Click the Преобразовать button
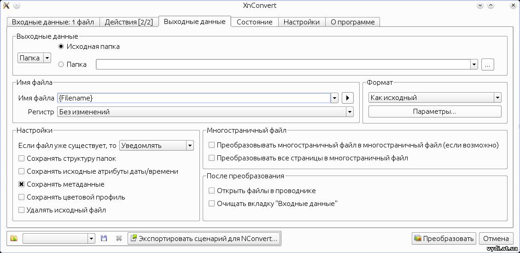This screenshot has height=253, width=520. click(444, 238)
